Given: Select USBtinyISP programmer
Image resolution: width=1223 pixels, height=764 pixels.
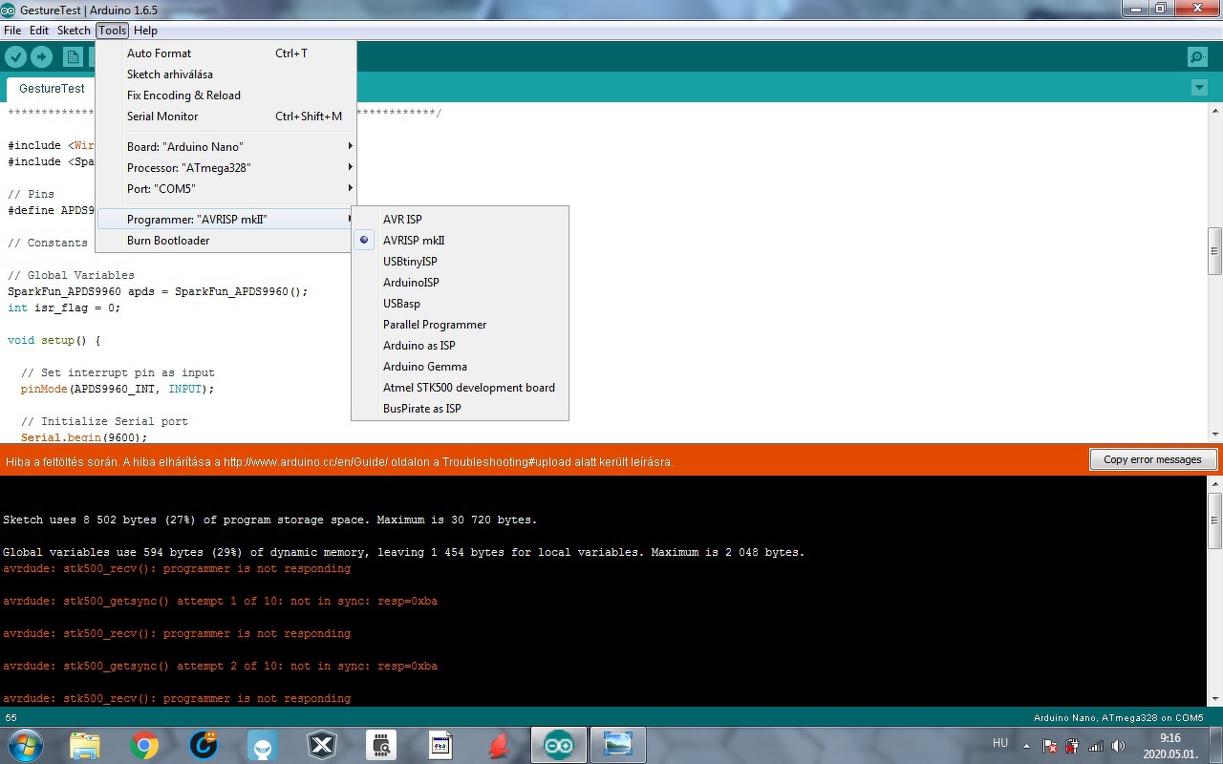Looking at the screenshot, I should (x=461, y=262).
